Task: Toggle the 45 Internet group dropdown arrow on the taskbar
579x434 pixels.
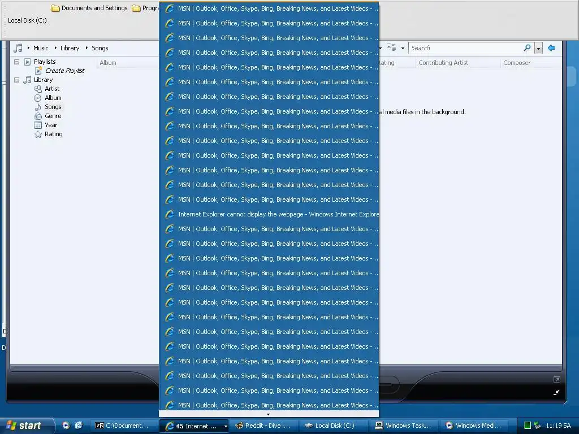Action: (226, 426)
